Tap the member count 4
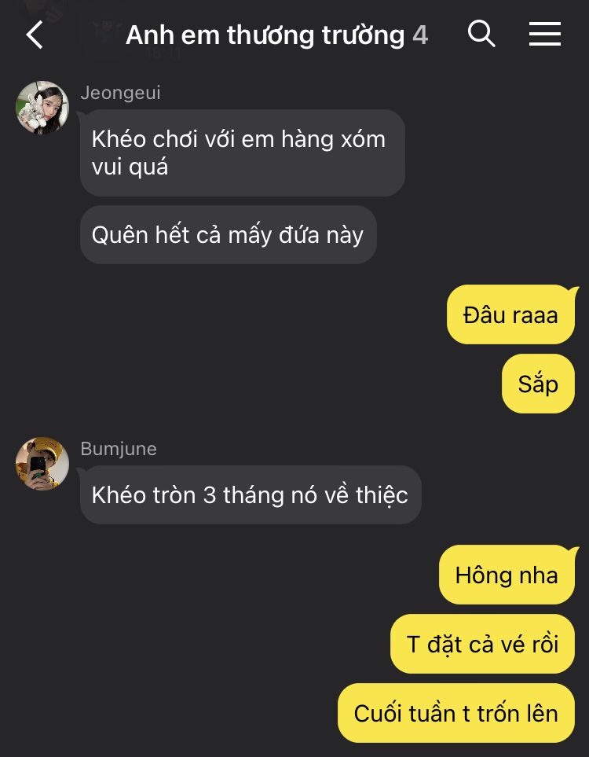Screen dimensions: 589x757 420,35
